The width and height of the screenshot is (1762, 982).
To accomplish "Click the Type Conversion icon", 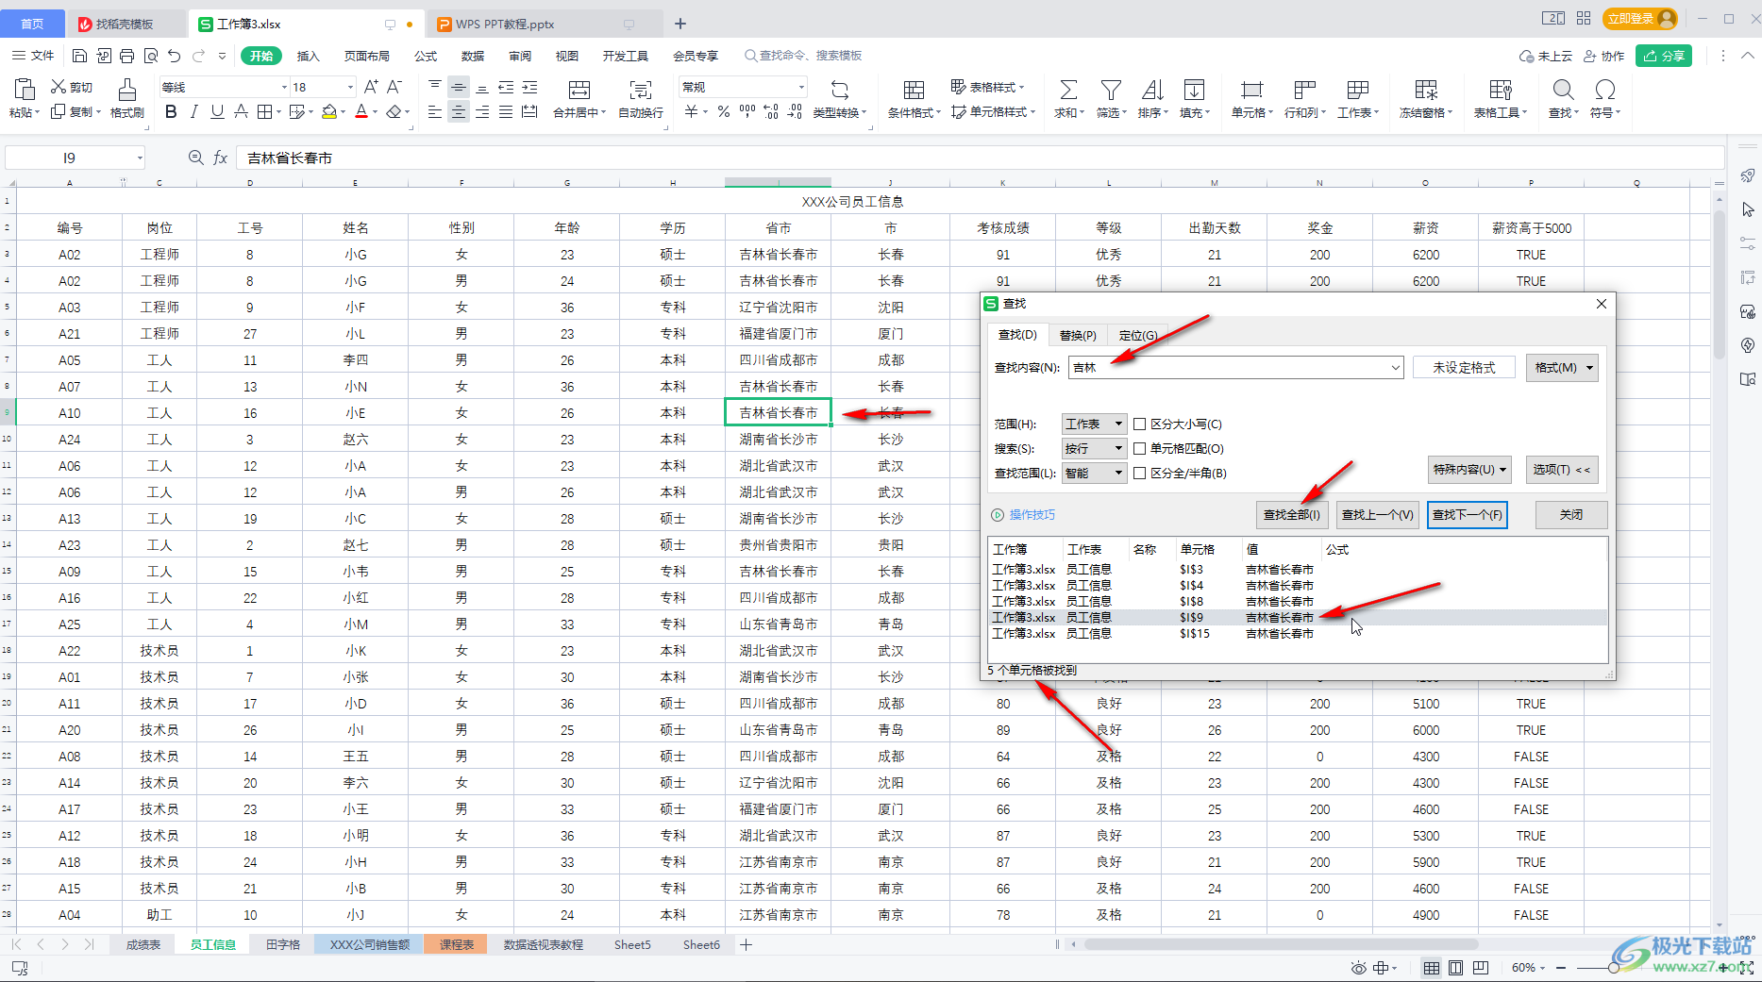I will pyautogui.click(x=840, y=90).
